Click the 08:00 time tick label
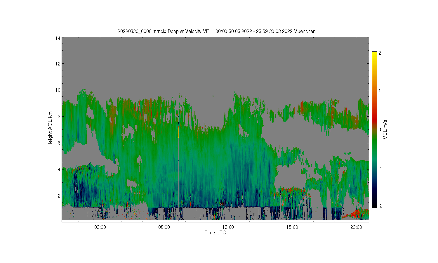438x263 pixels. (164, 227)
